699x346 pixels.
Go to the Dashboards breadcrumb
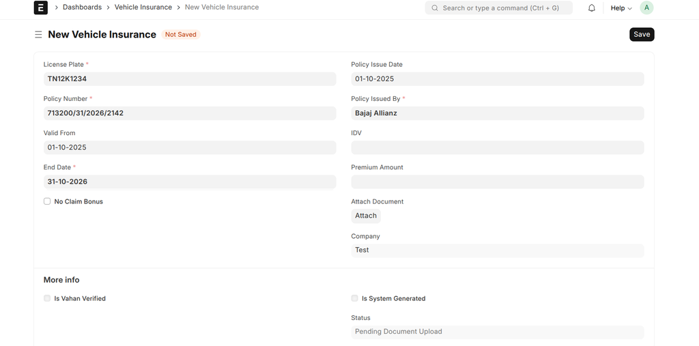[x=82, y=8]
